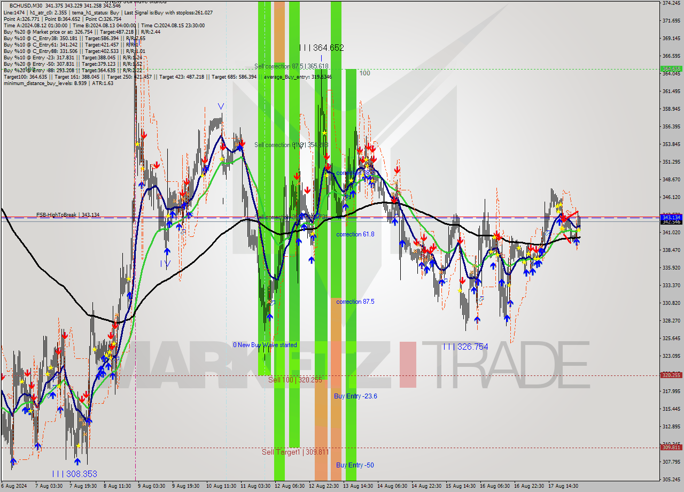Click the red 309.811 price tag on axis

pos(671,448)
